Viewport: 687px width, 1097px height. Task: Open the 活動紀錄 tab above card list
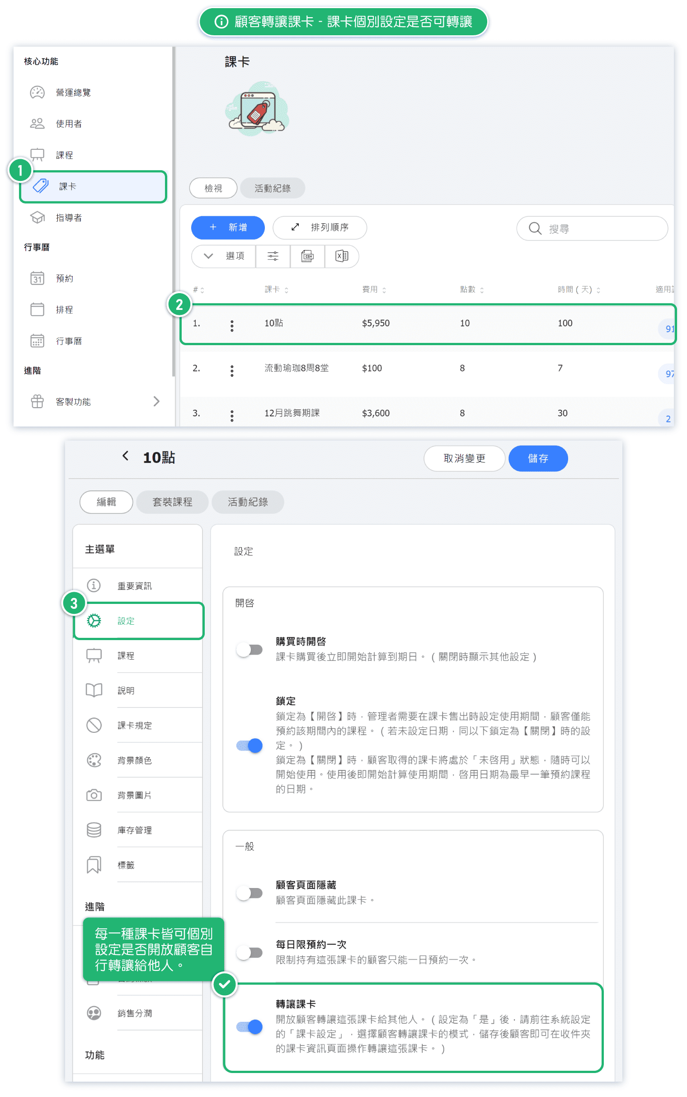pyautogui.click(x=272, y=188)
